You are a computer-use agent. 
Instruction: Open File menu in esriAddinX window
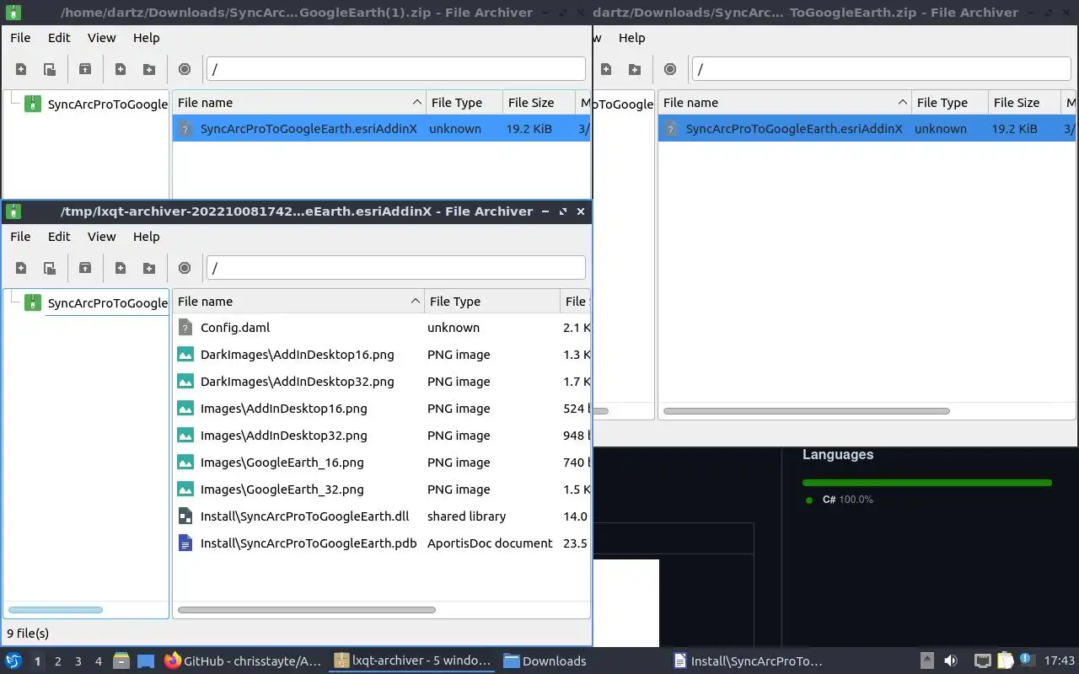click(x=20, y=237)
